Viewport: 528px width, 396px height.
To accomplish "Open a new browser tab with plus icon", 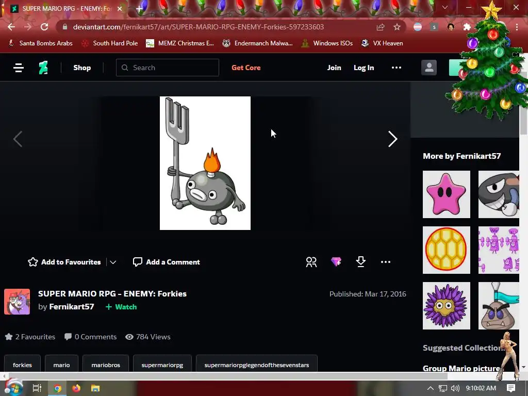I will pos(139,9).
